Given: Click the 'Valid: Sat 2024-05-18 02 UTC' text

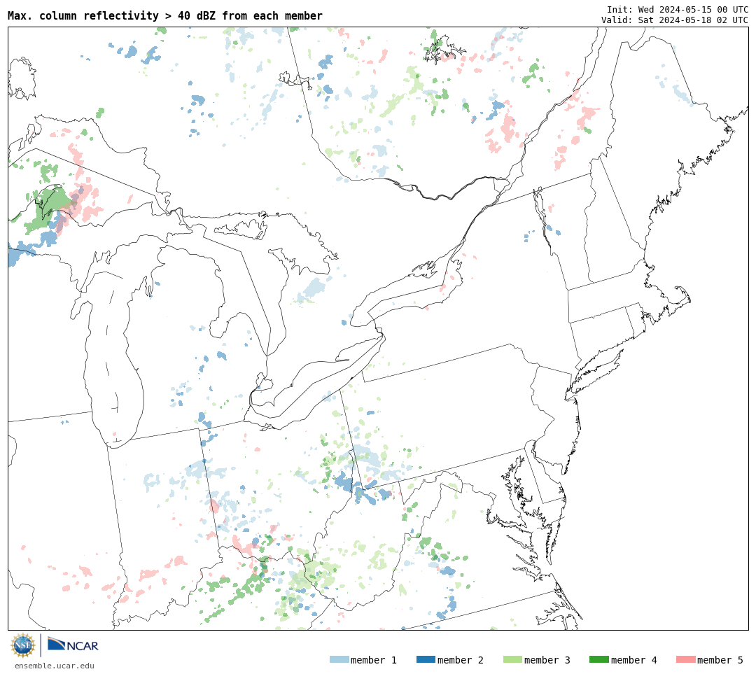Looking at the screenshot, I should (675, 20).
